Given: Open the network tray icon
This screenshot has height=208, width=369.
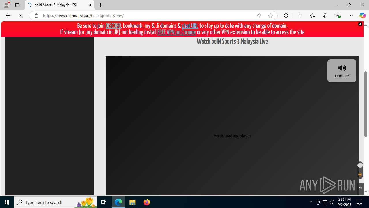Looking at the screenshot, I should pyautogui.click(x=325, y=202).
